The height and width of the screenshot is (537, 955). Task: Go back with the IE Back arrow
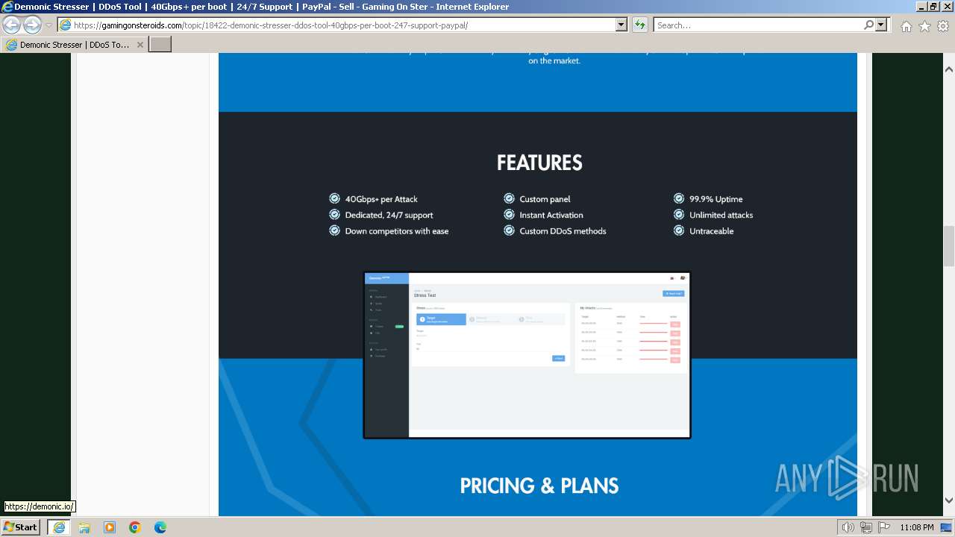click(12, 25)
